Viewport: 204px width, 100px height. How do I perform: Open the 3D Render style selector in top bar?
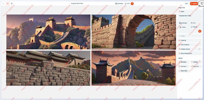click(119, 4)
